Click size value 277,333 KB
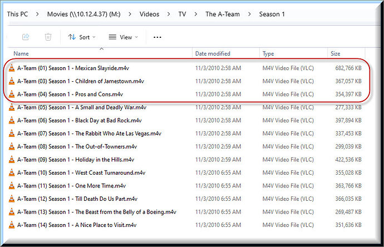 348,107
